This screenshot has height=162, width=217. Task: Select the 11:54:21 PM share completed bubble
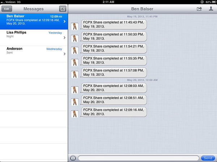[x=114, y=48]
